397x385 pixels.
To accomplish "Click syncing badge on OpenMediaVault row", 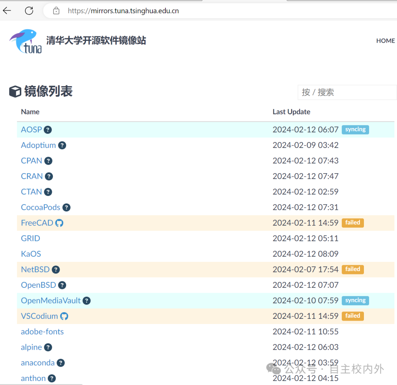I will click(x=355, y=300).
